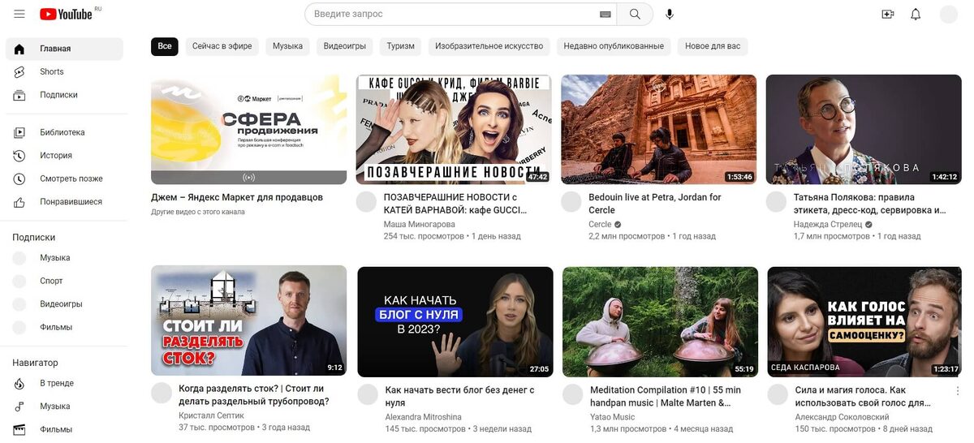Image resolution: width=974 pixels, height=443 pixels.
Task: Open title Когда разделять сток
Action: (x=254, y=395)
